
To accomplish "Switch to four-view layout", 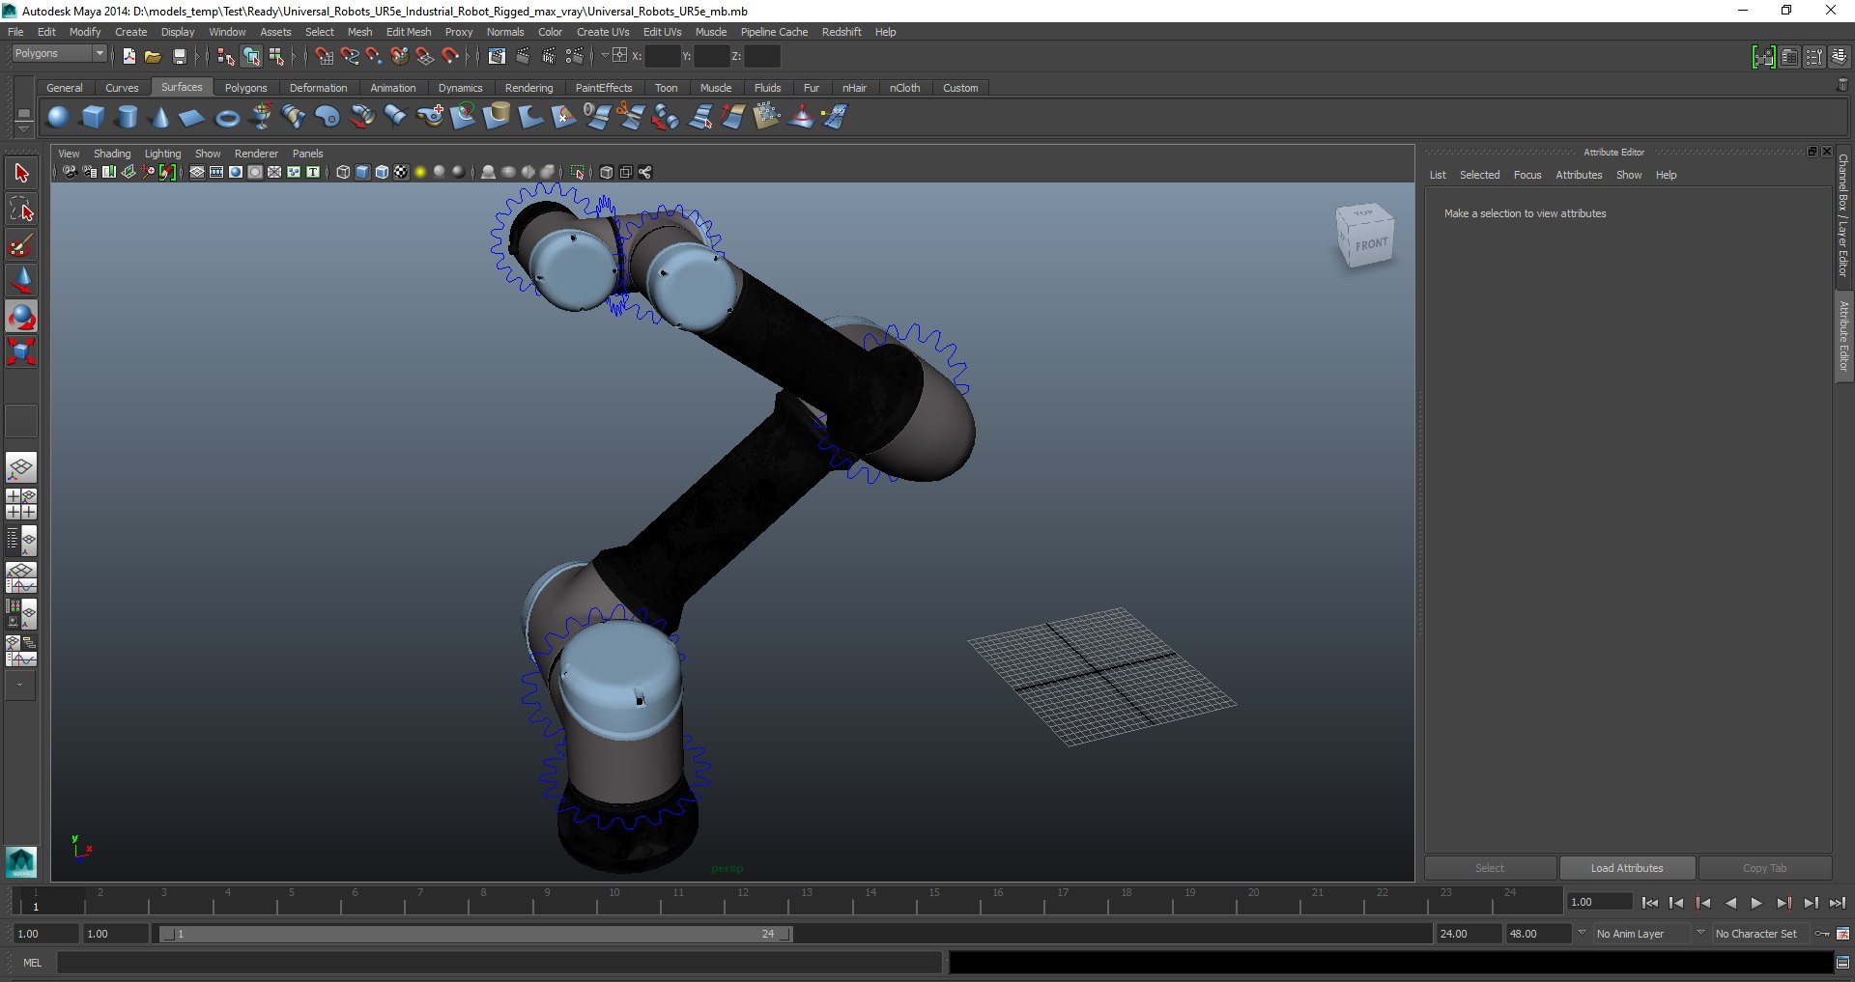I will click(21, 504).
